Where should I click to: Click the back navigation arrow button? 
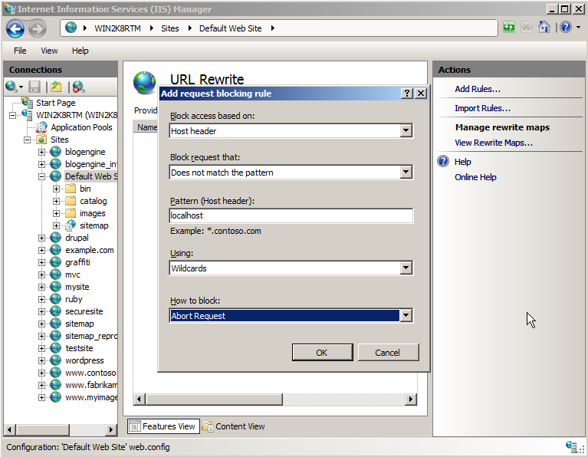click(15, 28)
